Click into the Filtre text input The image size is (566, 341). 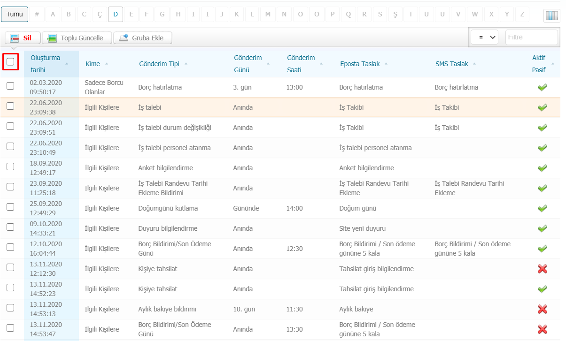point(532,38)
